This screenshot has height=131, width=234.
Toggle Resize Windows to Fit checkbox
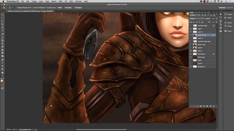click(x=16, y=8)
